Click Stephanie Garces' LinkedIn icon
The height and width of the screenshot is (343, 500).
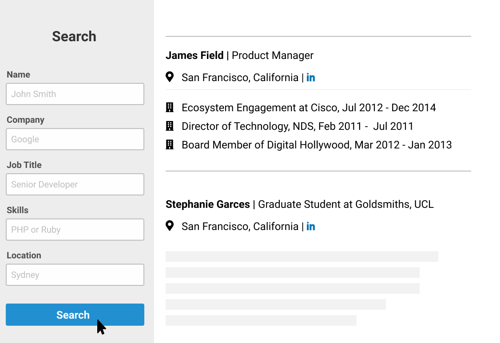pos(311,226)
